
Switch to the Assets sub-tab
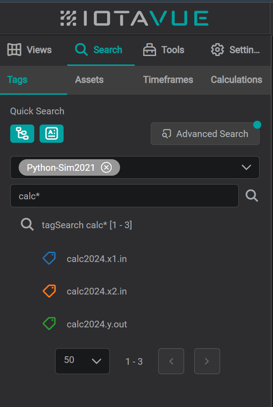(x=89, y=80)
